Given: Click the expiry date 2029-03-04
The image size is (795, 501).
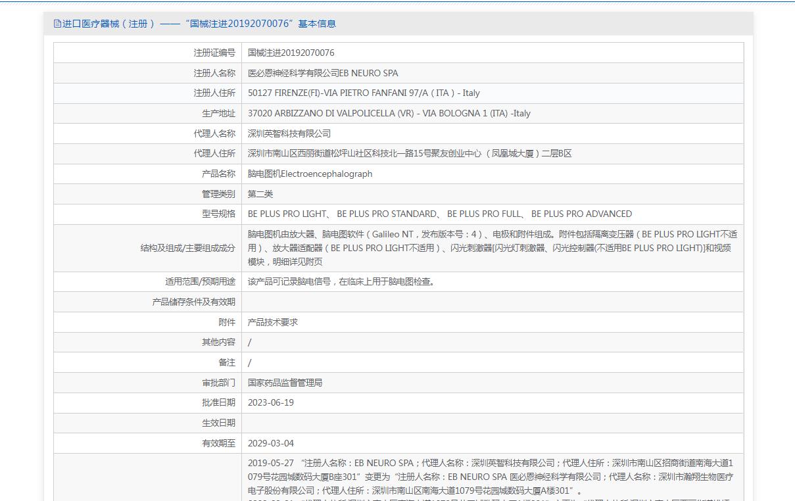Looking at the screenshot, I should point(270,443).
